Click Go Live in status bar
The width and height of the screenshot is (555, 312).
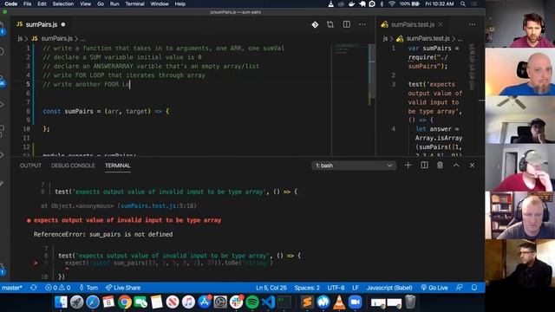pyautogui.click(x=434, y=288)
